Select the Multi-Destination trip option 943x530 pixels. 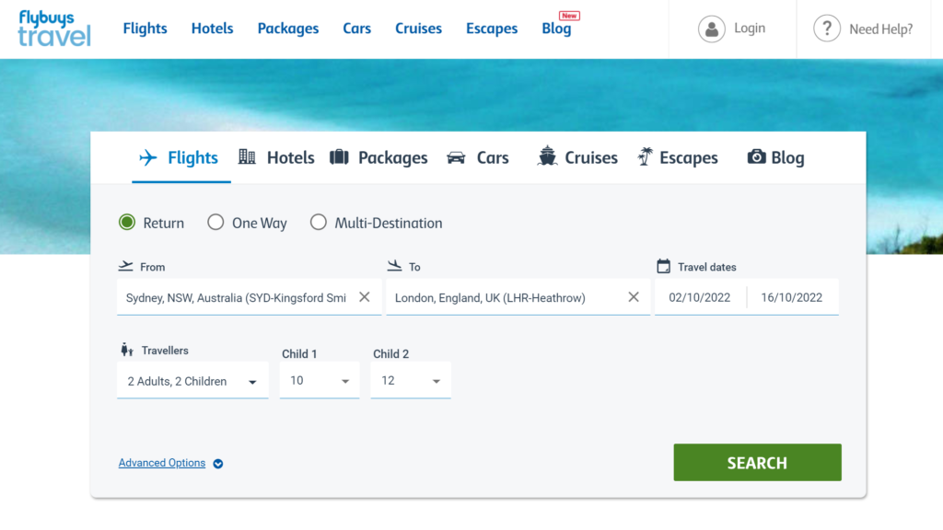point(319,222)
